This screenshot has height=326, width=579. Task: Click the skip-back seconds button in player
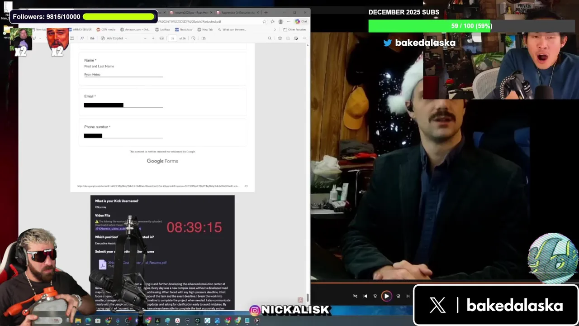point(375,296)
